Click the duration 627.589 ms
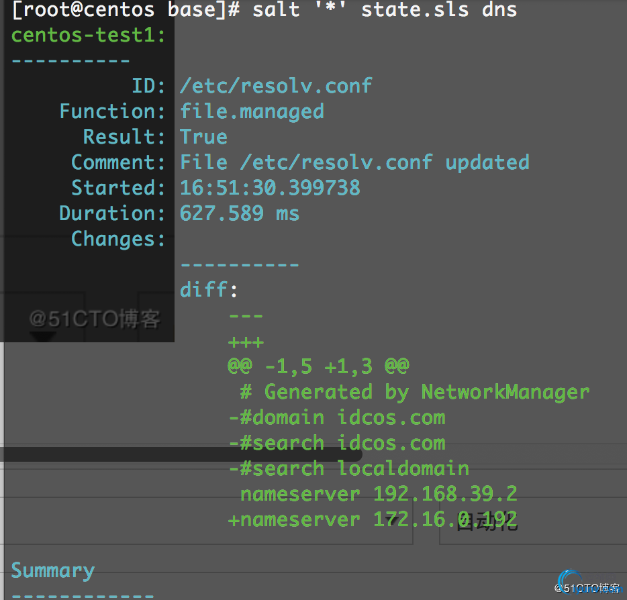627x600 pixels. click(x=239, y=213)
